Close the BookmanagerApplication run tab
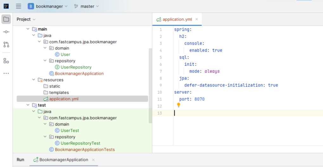This screenshot has height=167, width=323. pos(93,160)
